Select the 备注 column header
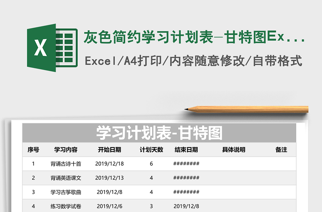Image resolution: width=322 pixels, height=212 pixels. [x=281, y=150]
